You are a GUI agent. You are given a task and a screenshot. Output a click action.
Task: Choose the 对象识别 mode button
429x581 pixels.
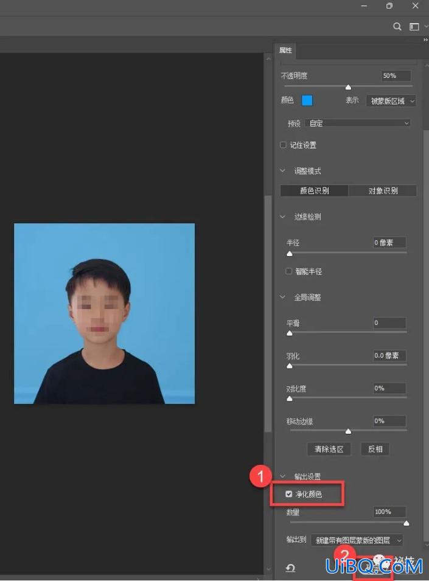[x=383, y=190]
